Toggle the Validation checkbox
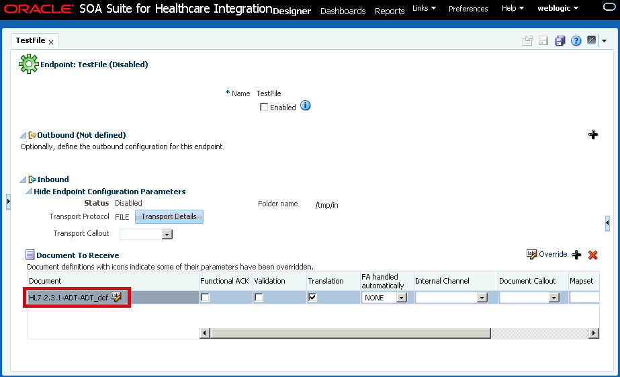Viewport: 620px width, 377px height. [x=259, y=297]
